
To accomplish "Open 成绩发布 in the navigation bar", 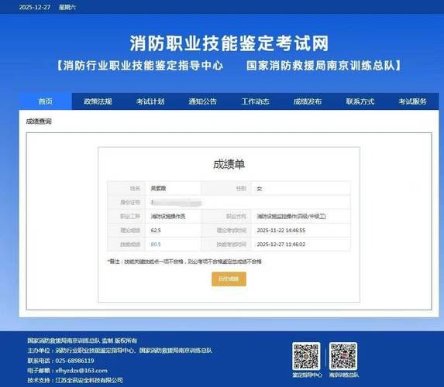I will 308,101.
